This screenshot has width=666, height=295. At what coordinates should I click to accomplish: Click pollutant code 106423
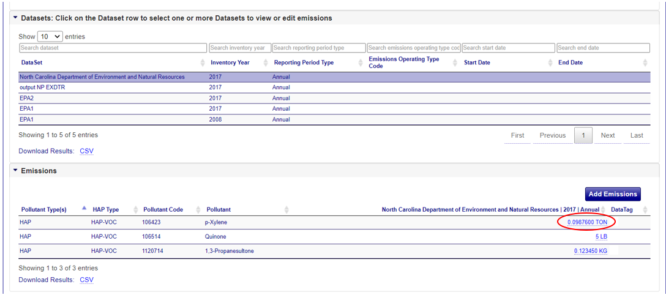151,222
